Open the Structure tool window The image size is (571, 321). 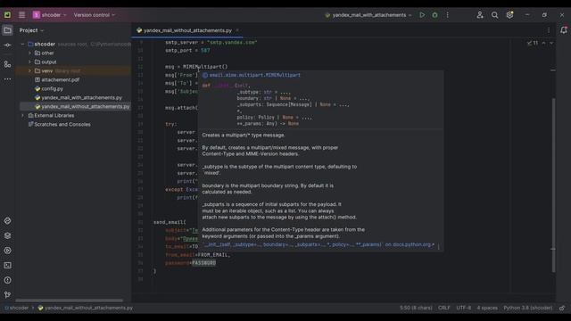click(7, 64)
